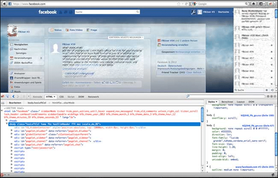Click Firebug's blue back arrow
The width and height of the screenshot is (278, 178).
point(13,97)
